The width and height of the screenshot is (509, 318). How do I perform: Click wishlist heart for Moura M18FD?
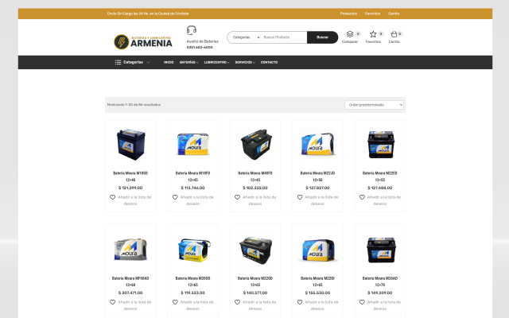[x=175, y=197]
